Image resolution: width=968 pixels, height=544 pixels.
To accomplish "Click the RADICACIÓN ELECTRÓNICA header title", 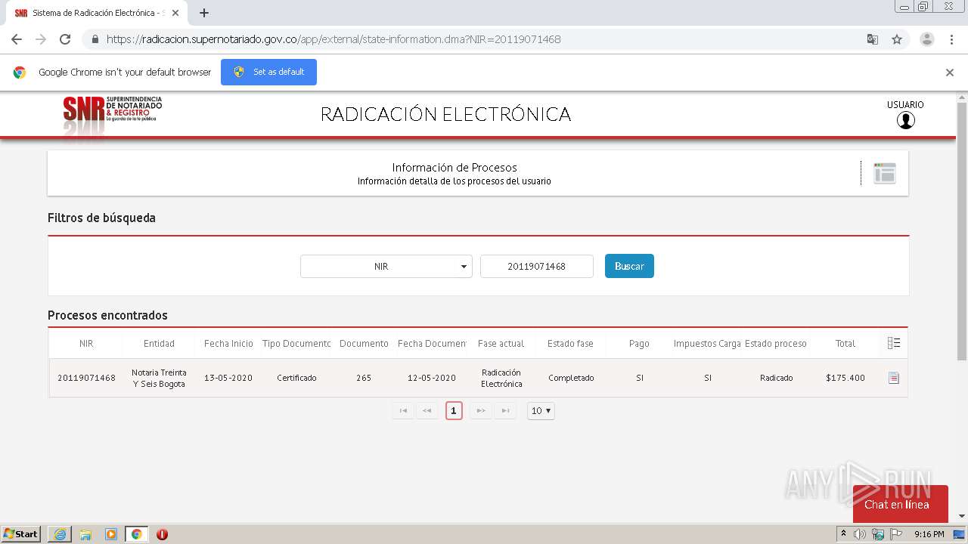I will (445, 114).
